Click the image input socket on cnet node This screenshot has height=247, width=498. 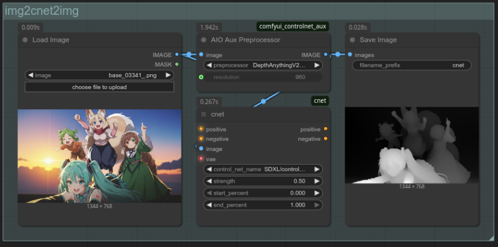[x=201, y=148]
